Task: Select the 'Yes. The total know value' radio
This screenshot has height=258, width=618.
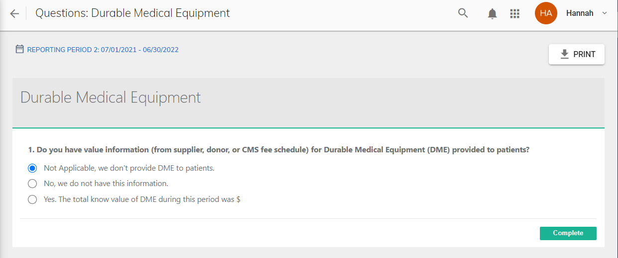Action: tap(32, 199)
